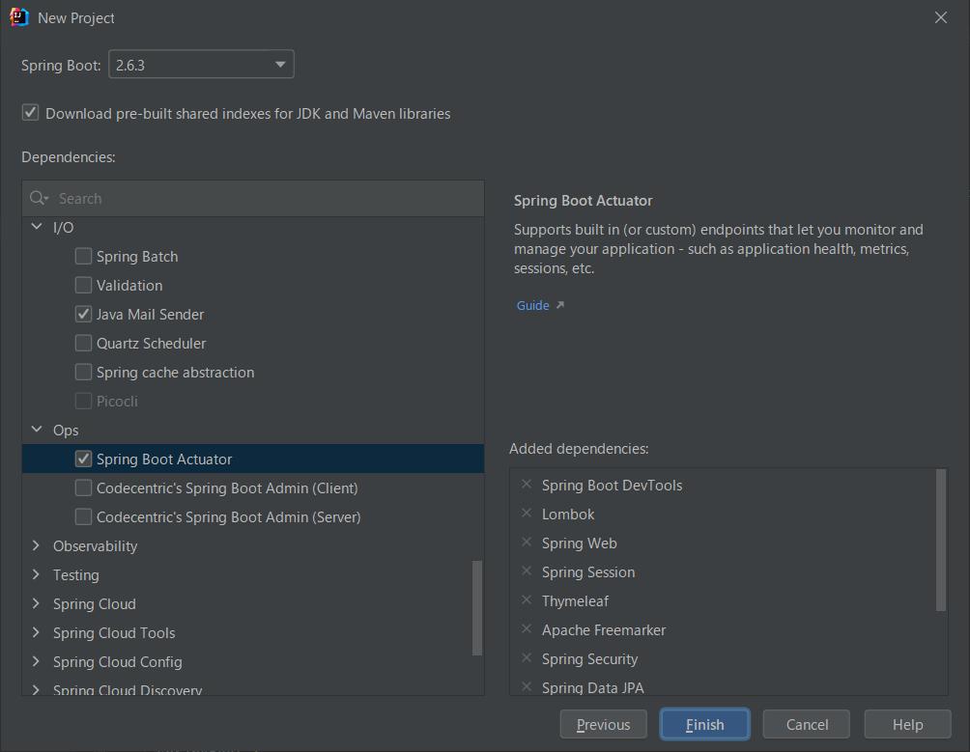The width and height of the screenshot is (970, 752).
Task: Check Spring cache abstraction dependency
Action: pos(83,372)
